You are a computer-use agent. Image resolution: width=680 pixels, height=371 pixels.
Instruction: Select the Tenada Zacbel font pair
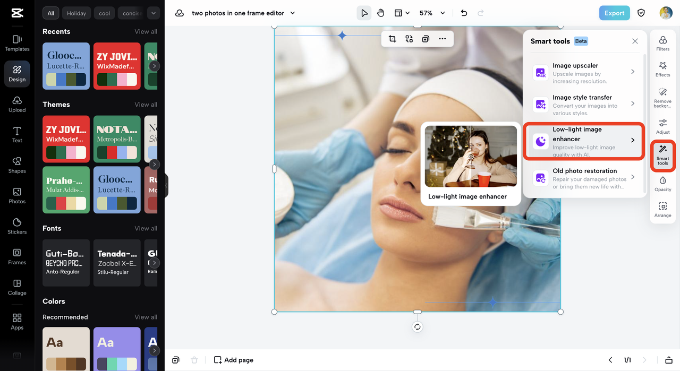coord(117,263)
